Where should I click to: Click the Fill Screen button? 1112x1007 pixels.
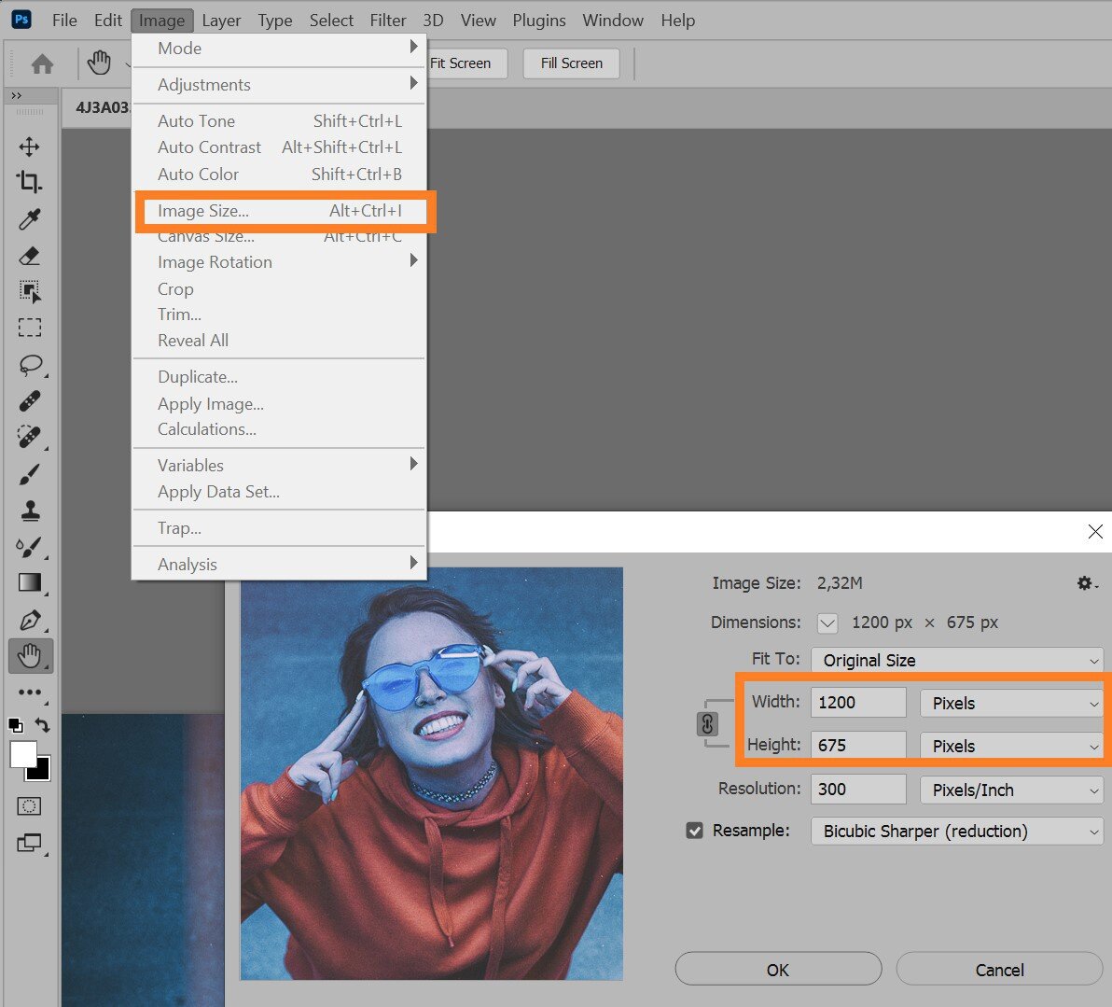click(572, 63)
